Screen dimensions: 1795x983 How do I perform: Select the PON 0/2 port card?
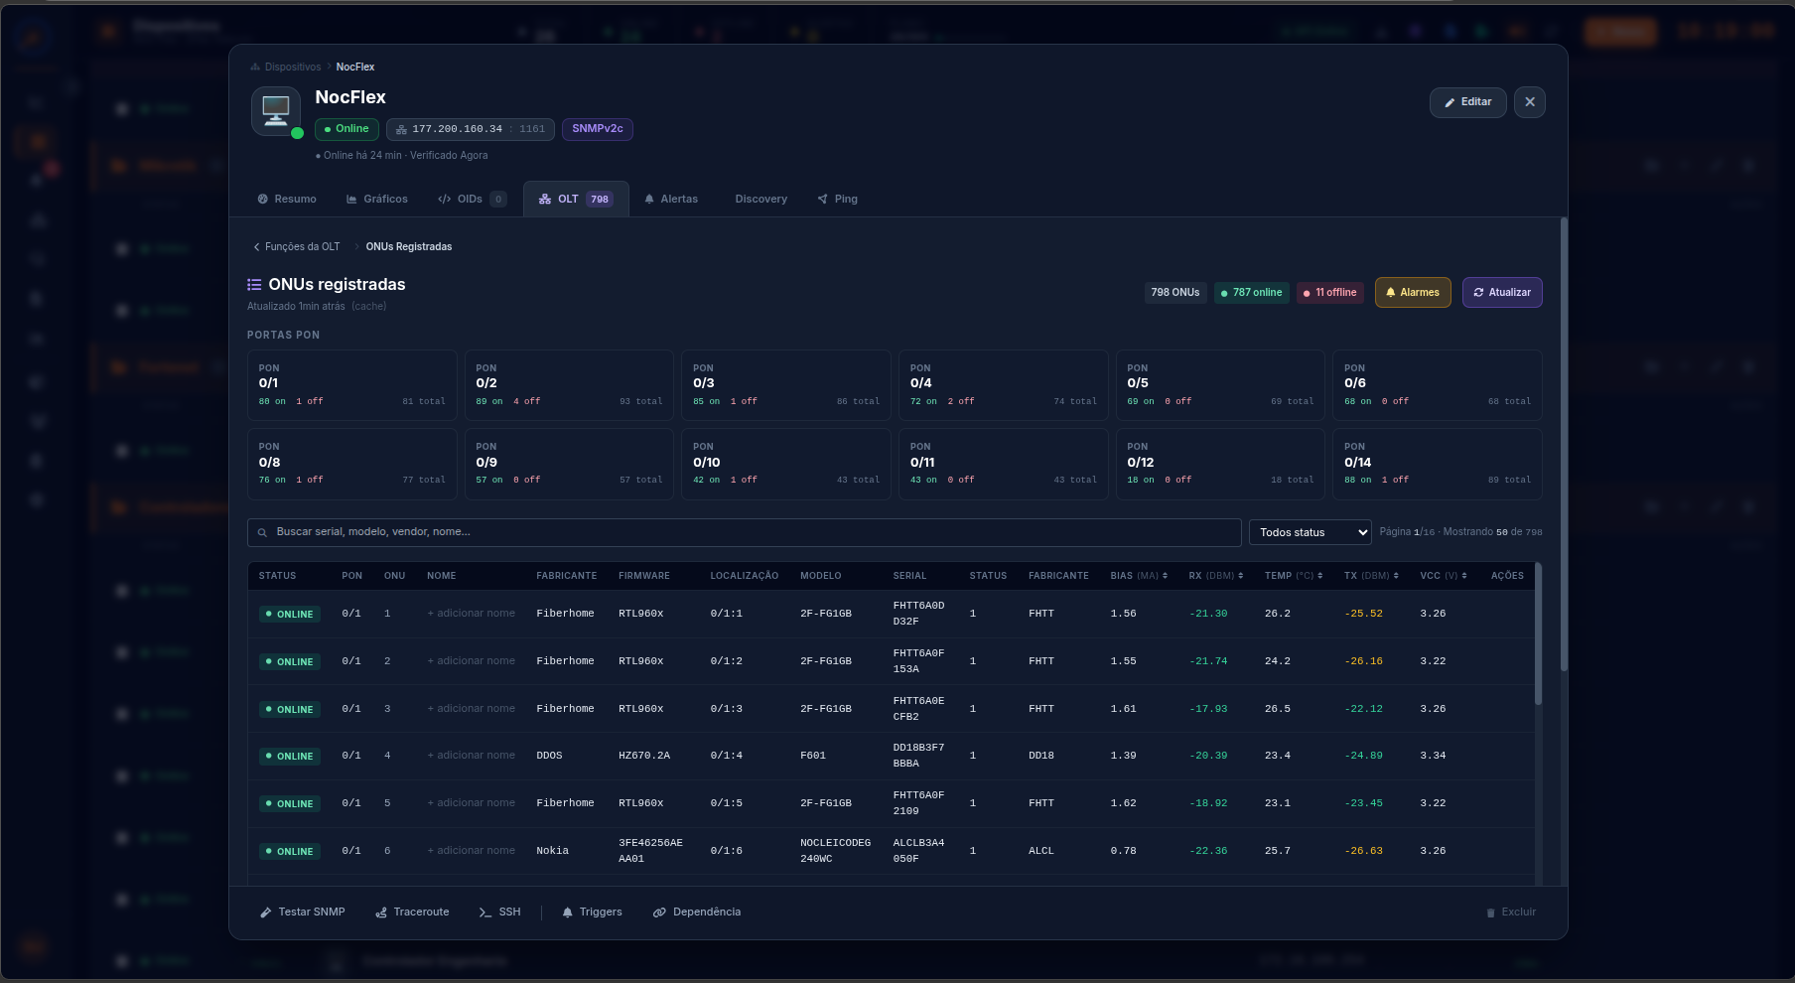(569, 385)
